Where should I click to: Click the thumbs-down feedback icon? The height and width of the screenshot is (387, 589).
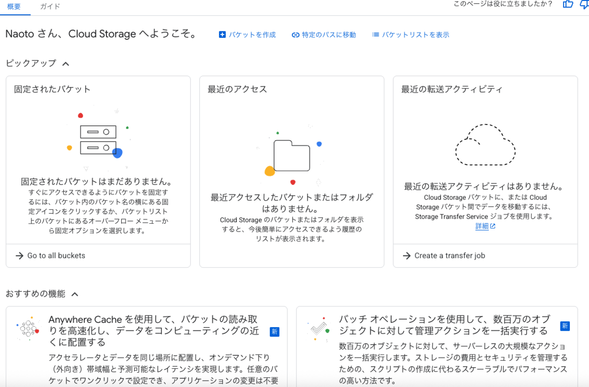(585, 4)
